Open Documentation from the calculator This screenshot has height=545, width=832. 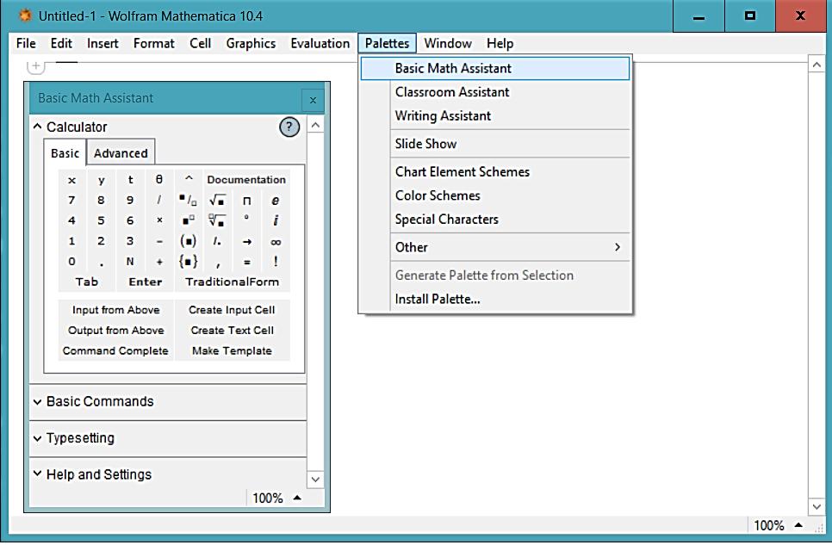click(246, 179)
